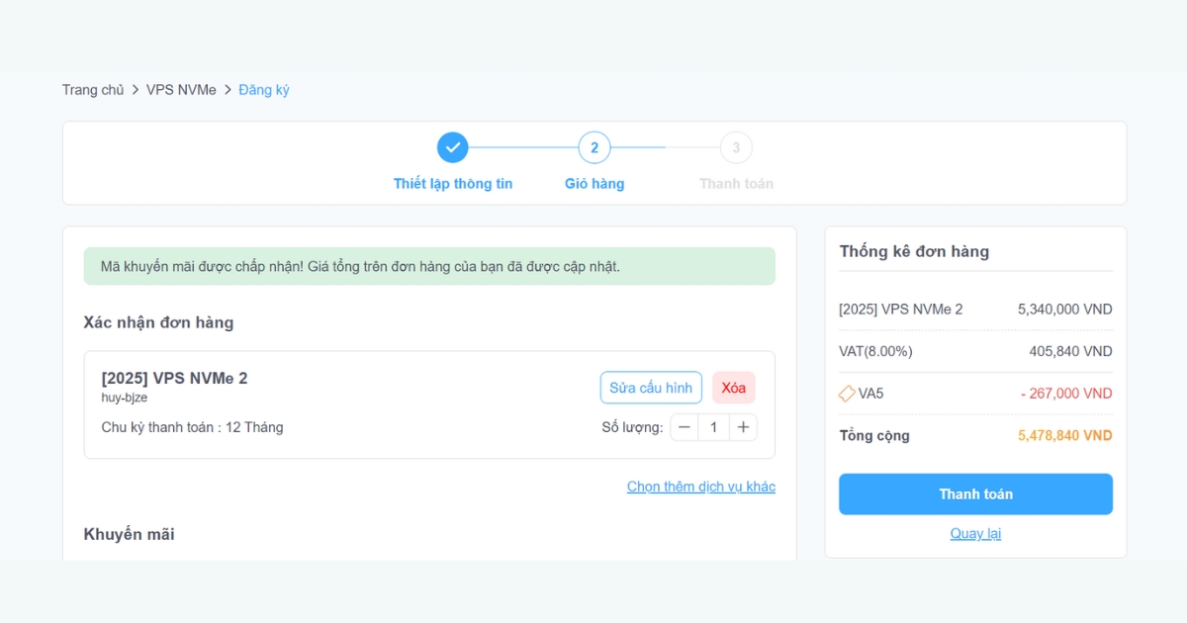
Task: Click the plus icon to increase quantity
Action: [x=743, y=427]
